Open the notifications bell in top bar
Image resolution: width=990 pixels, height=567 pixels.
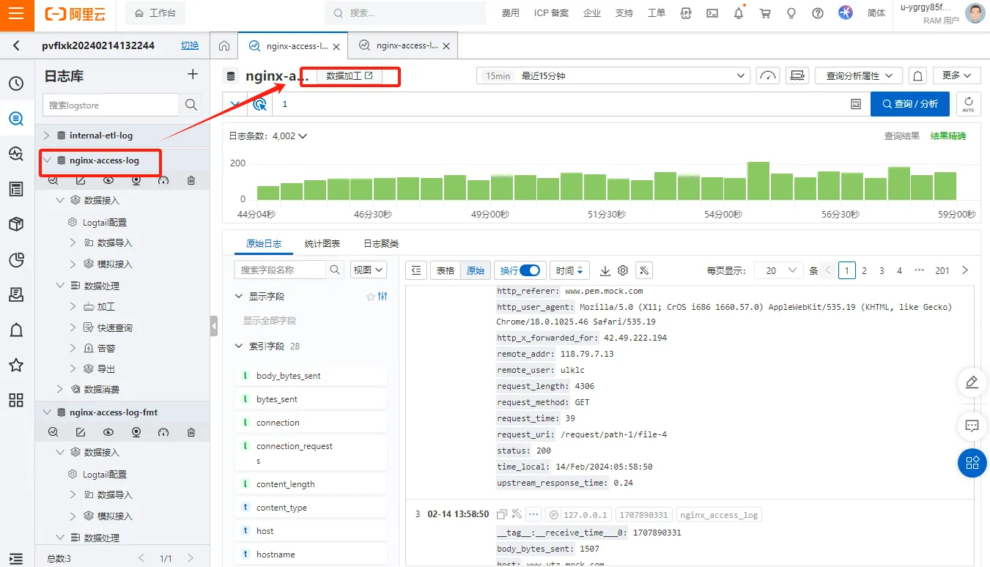[739, 13]
